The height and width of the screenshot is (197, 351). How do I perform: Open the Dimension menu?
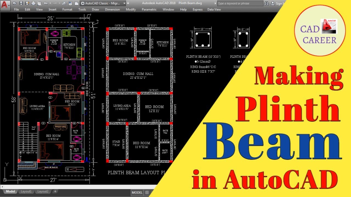112,9
